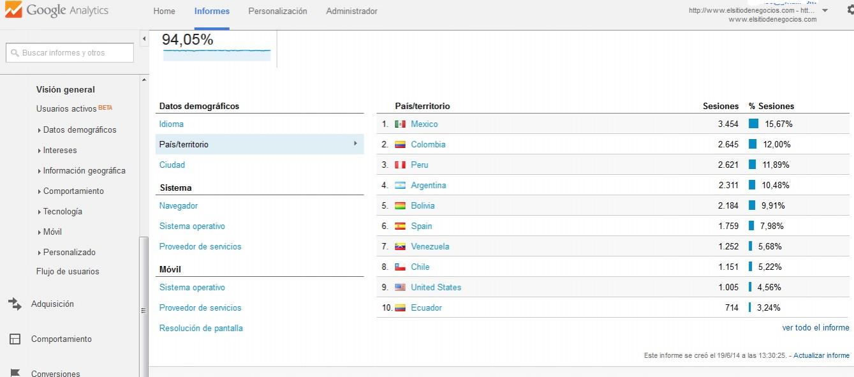
Task: Open the account selector dropdown arrow
Action: tap(825, 11)
